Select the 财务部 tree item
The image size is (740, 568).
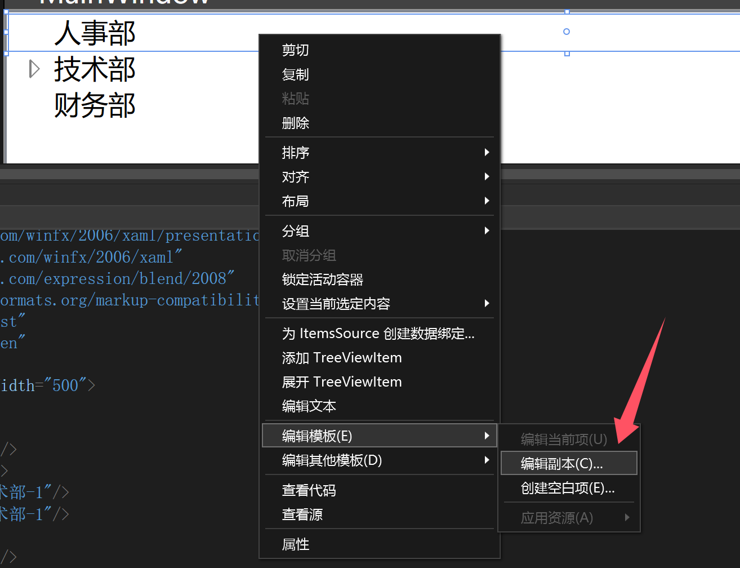point(95,105)
